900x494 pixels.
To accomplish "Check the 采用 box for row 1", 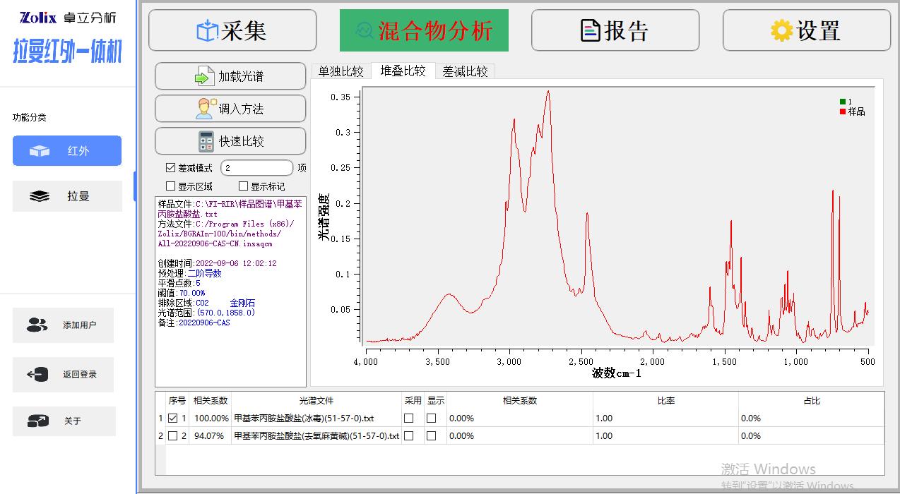I will coord(408,418).
